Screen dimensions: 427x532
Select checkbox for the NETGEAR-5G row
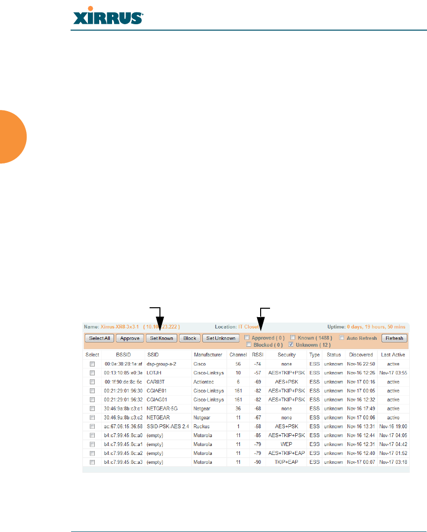(x=92, y=409)
